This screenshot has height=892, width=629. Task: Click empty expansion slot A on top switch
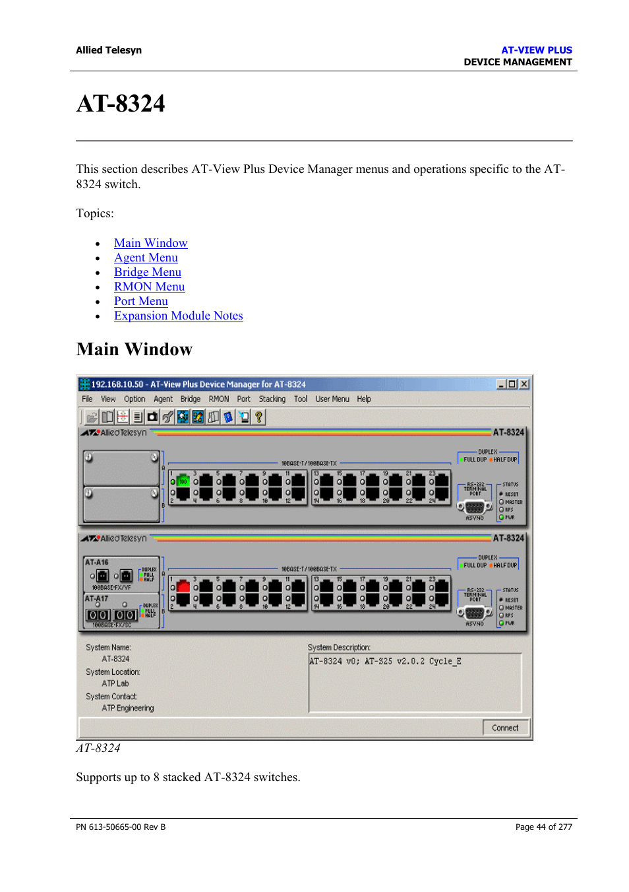121,468
